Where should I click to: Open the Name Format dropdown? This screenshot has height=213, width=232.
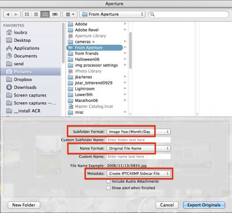pyautogui.click(x=138, y=148)
